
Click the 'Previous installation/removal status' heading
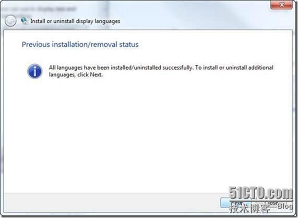80,45
